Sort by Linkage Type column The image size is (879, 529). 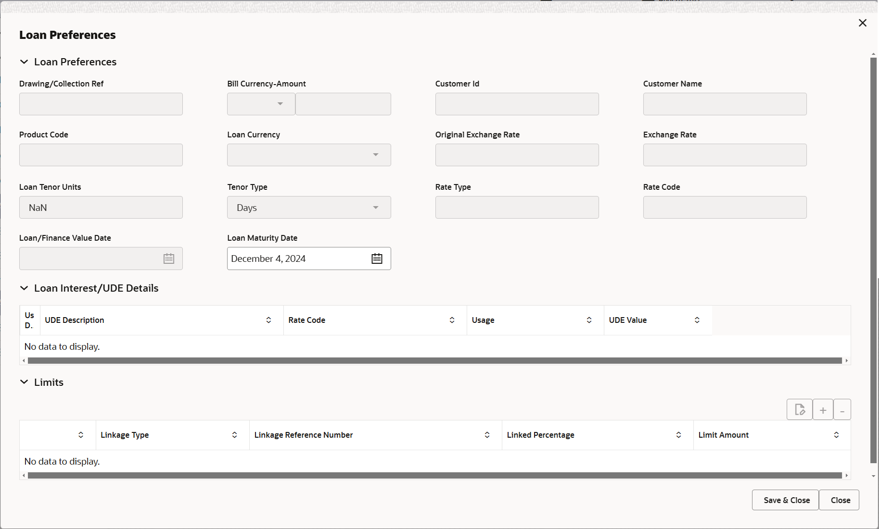[234, 435]
